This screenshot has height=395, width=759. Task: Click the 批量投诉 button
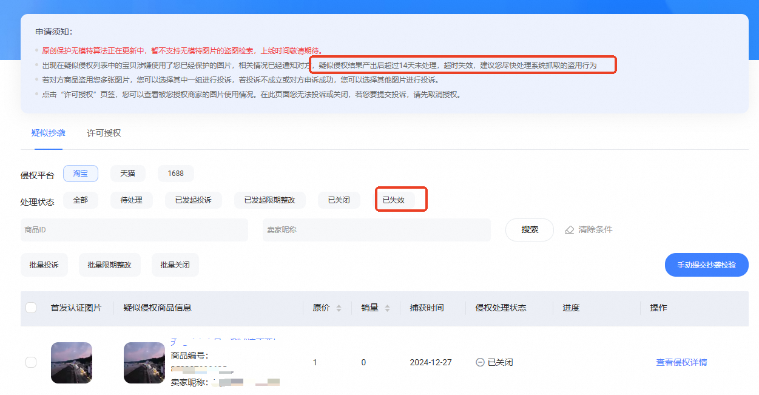[44, 265]
